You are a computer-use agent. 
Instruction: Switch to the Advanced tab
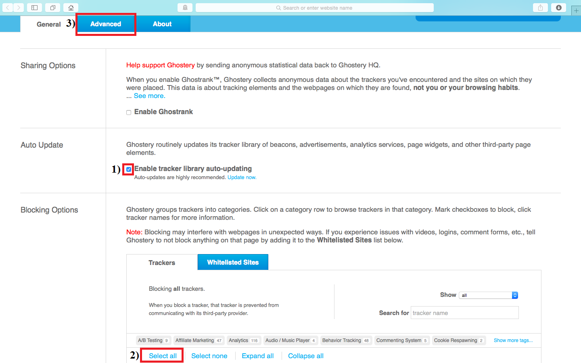click(x=106, y=24)
